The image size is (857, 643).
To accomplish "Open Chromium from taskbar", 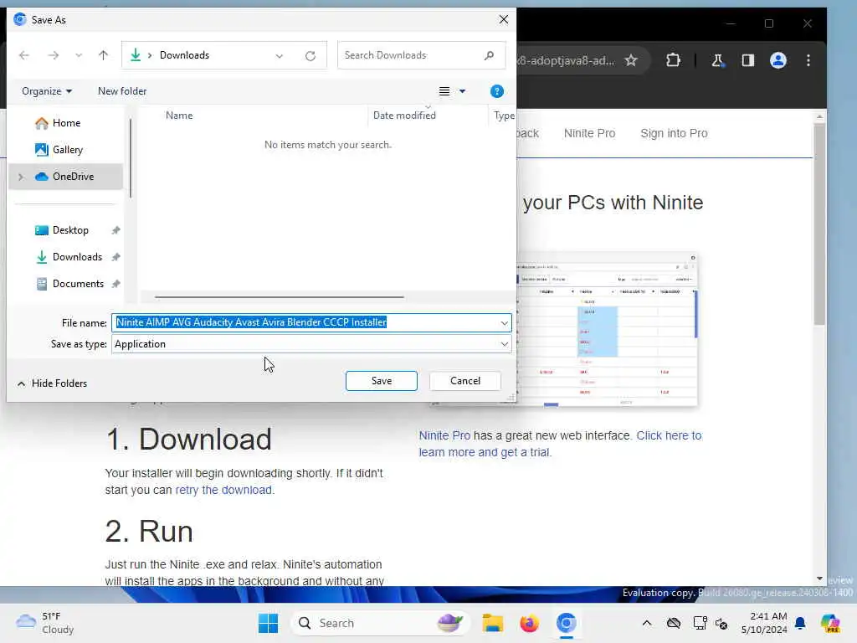I will (567, 623).
